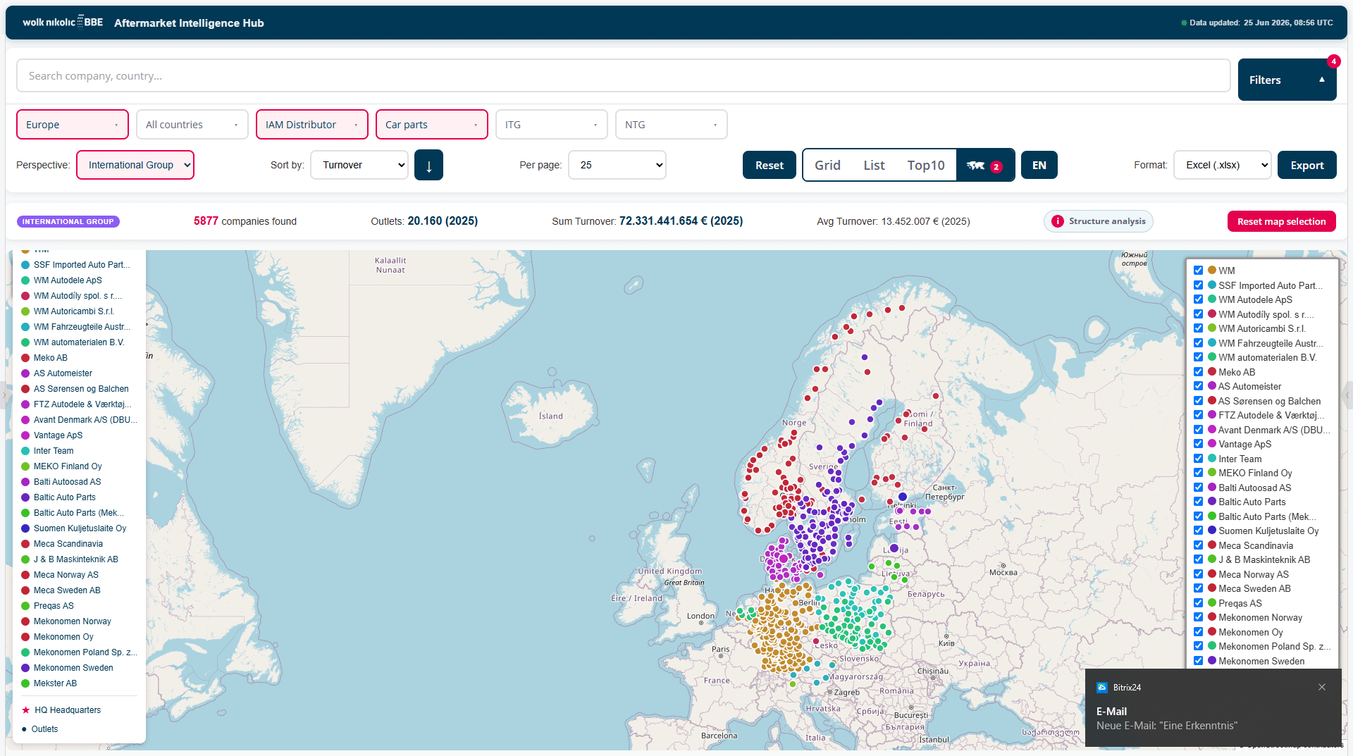The image size is (1353, 756).
Task: Open the Perspective International Group dropdown
Action: 135,165
